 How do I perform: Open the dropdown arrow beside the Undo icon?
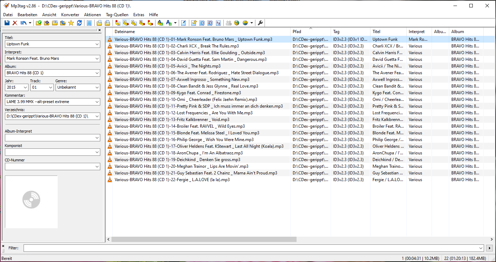click(30, 23)
